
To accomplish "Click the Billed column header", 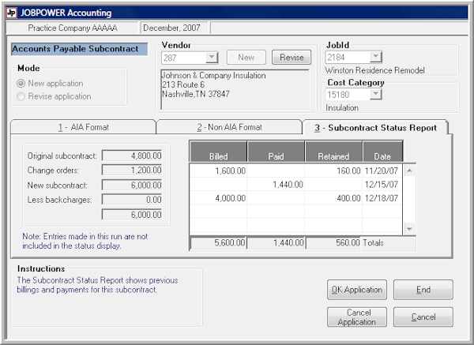I will pos(218,156).
